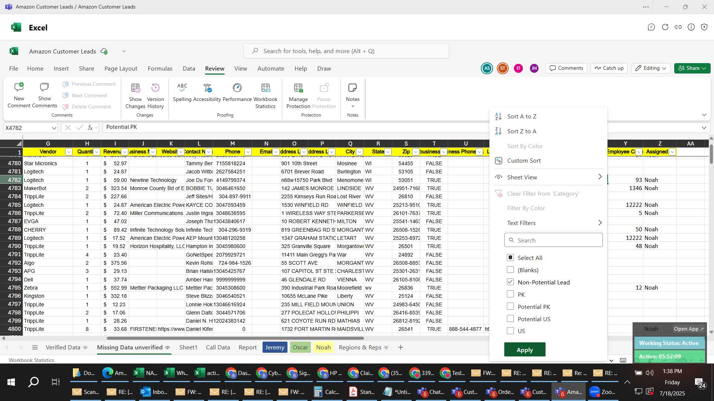Viewport: 714px width, 401px height.
Task: Open Workbook Statistics in status bar
Action: (31, 360)
